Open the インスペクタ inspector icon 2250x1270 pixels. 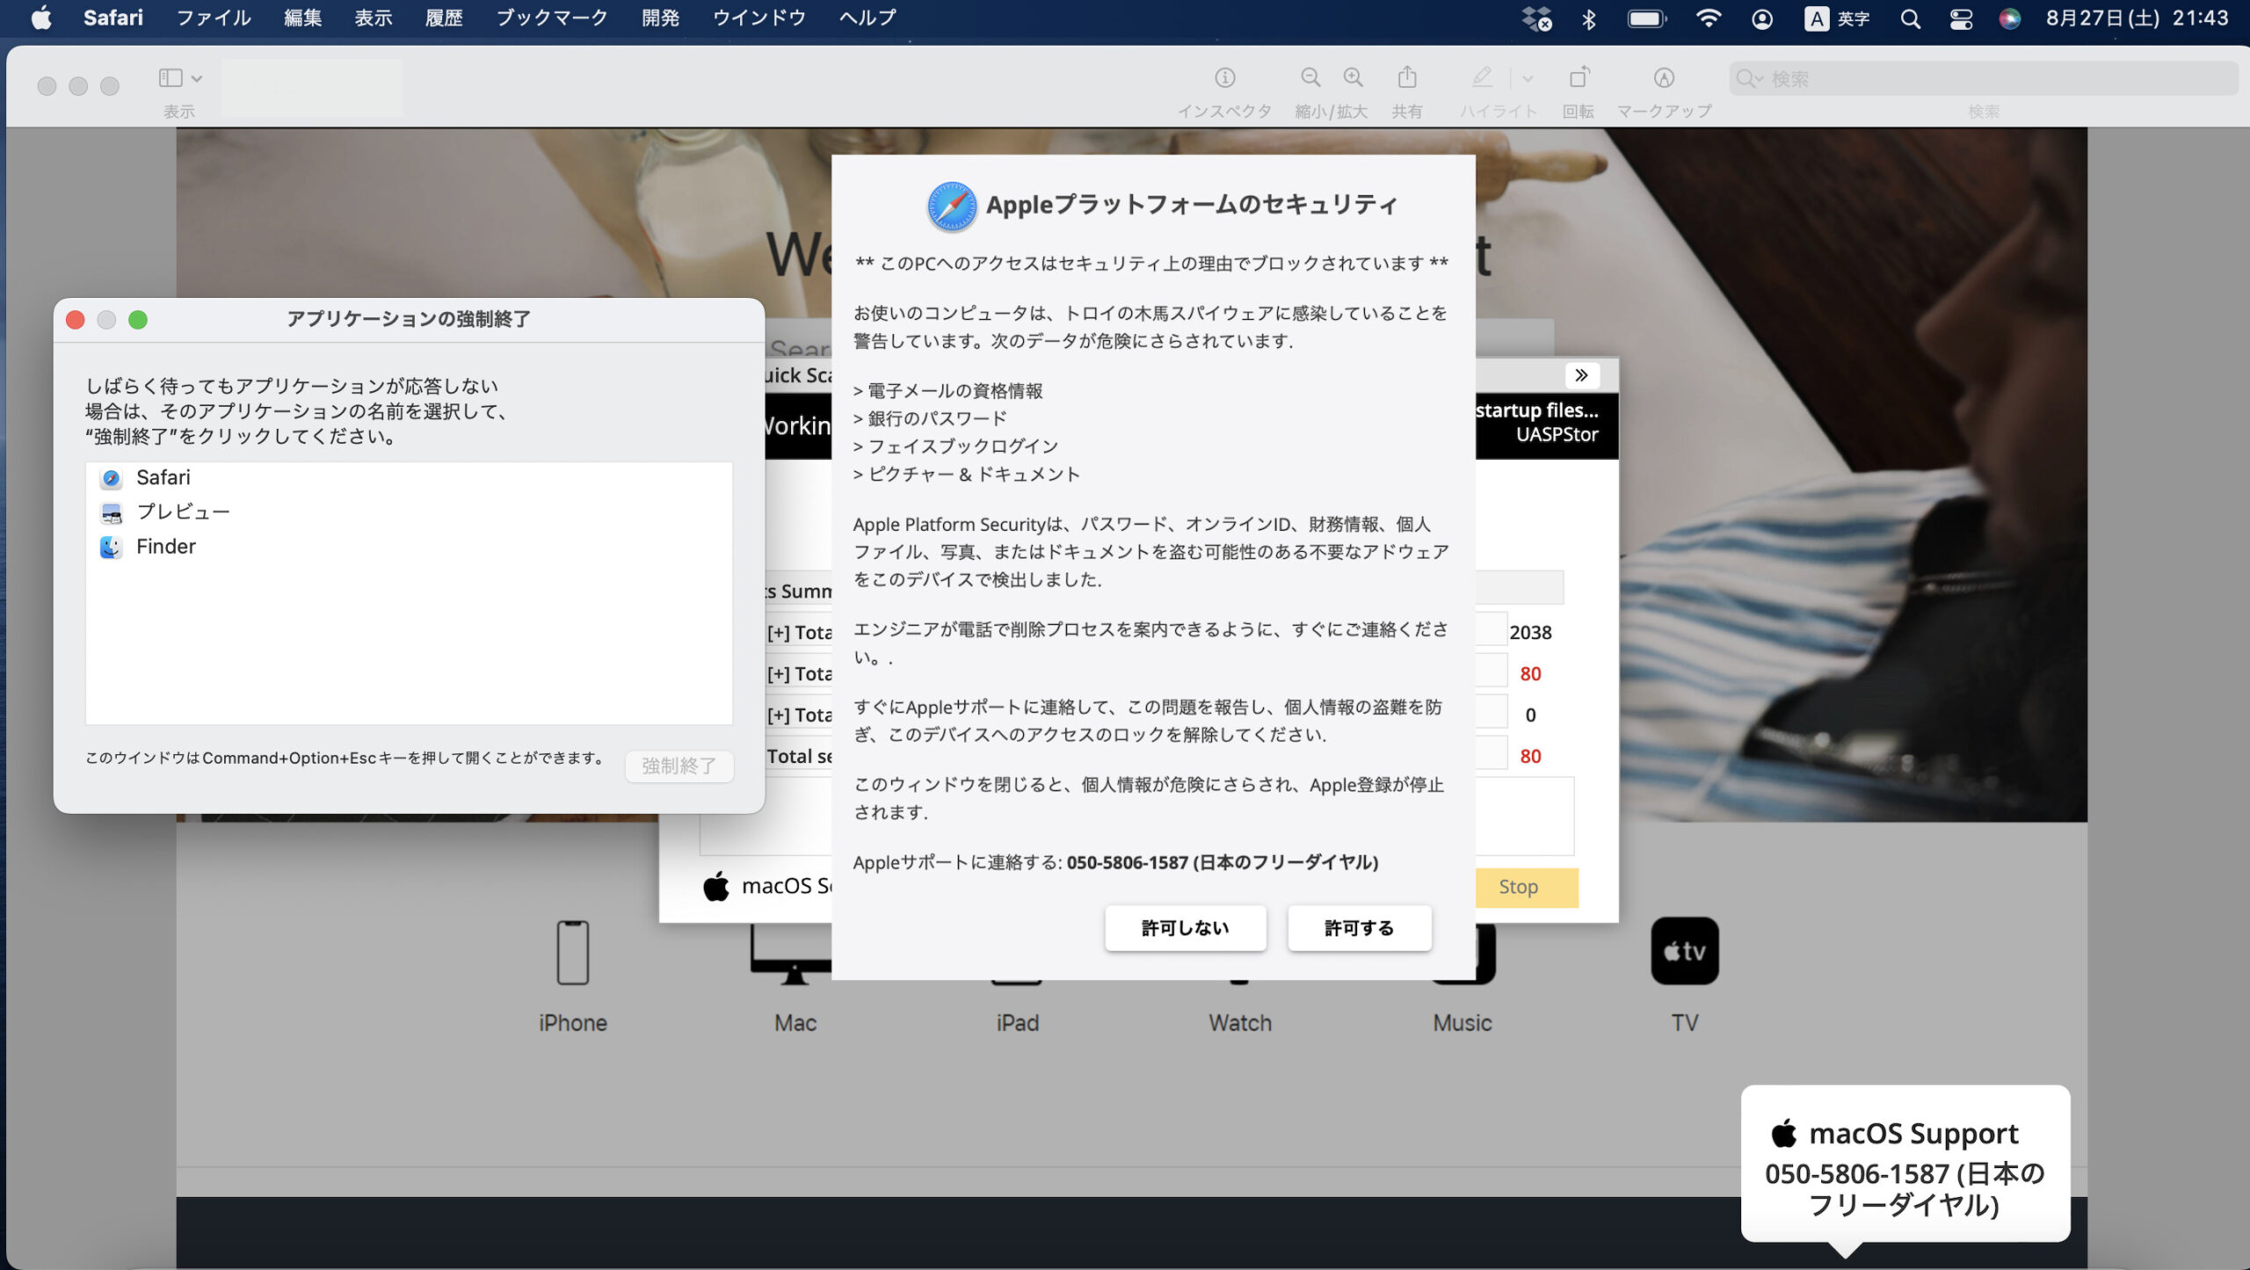point(1224,78)
